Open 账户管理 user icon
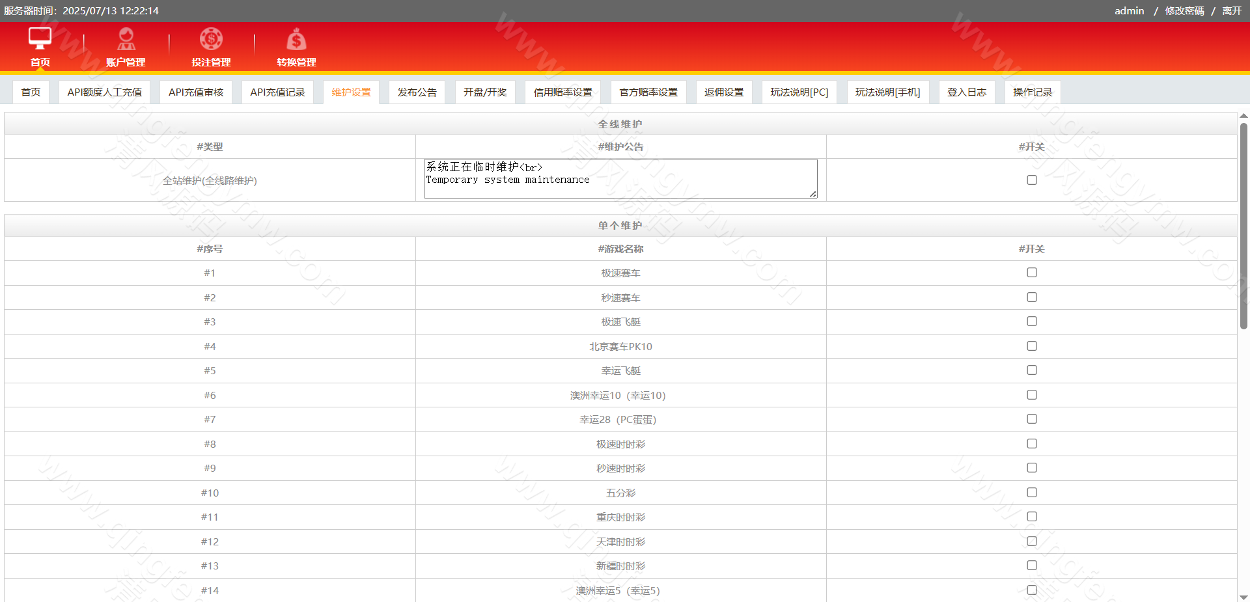The width and height of the screenshot is (1250, 602). click(x=126, y=39)
